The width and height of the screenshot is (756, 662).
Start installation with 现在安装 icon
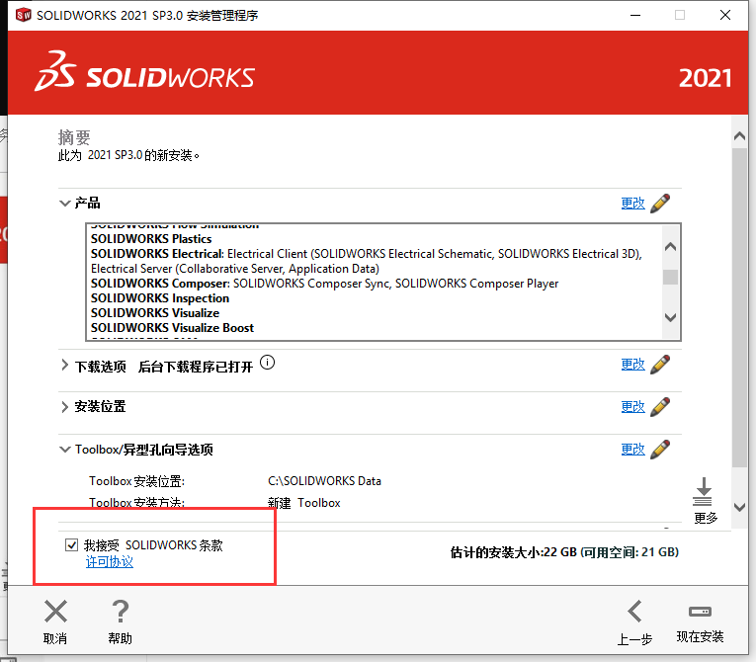(700, 612)
